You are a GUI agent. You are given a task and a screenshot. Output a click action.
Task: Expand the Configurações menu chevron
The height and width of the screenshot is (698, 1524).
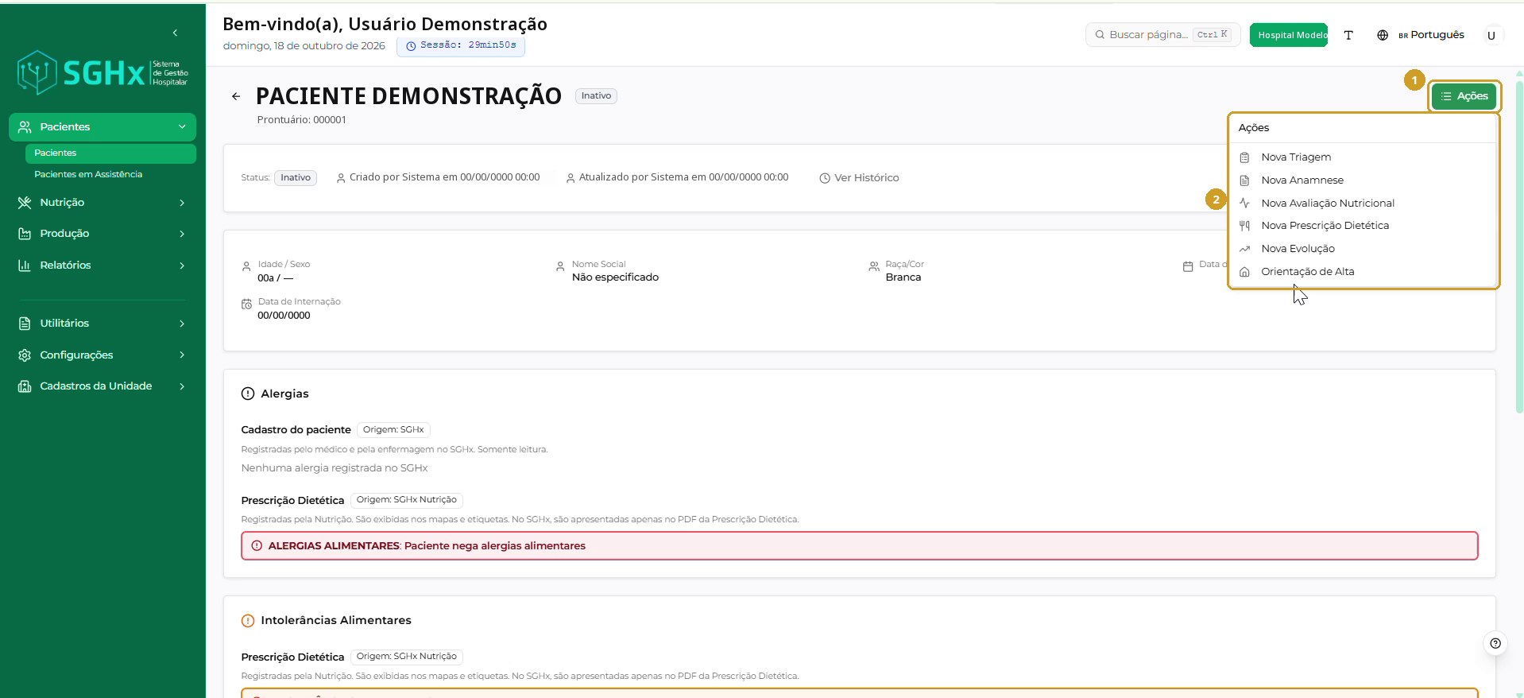[182, 355]
